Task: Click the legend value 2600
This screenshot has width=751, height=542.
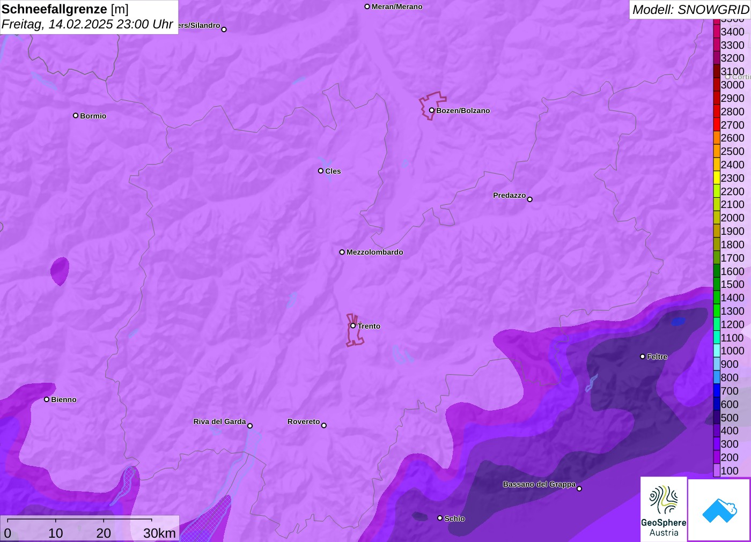Action: point(732,138)
